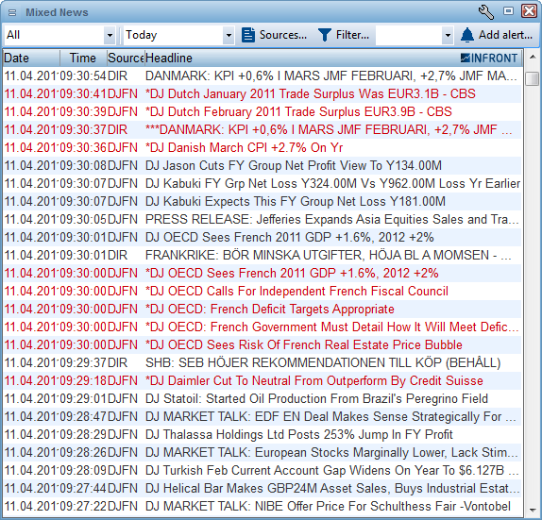
Task: Open the wrench settings icon
Action: click(x=485, y=11)
